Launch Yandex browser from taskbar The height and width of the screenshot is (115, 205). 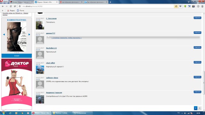(x=28, y=113)
